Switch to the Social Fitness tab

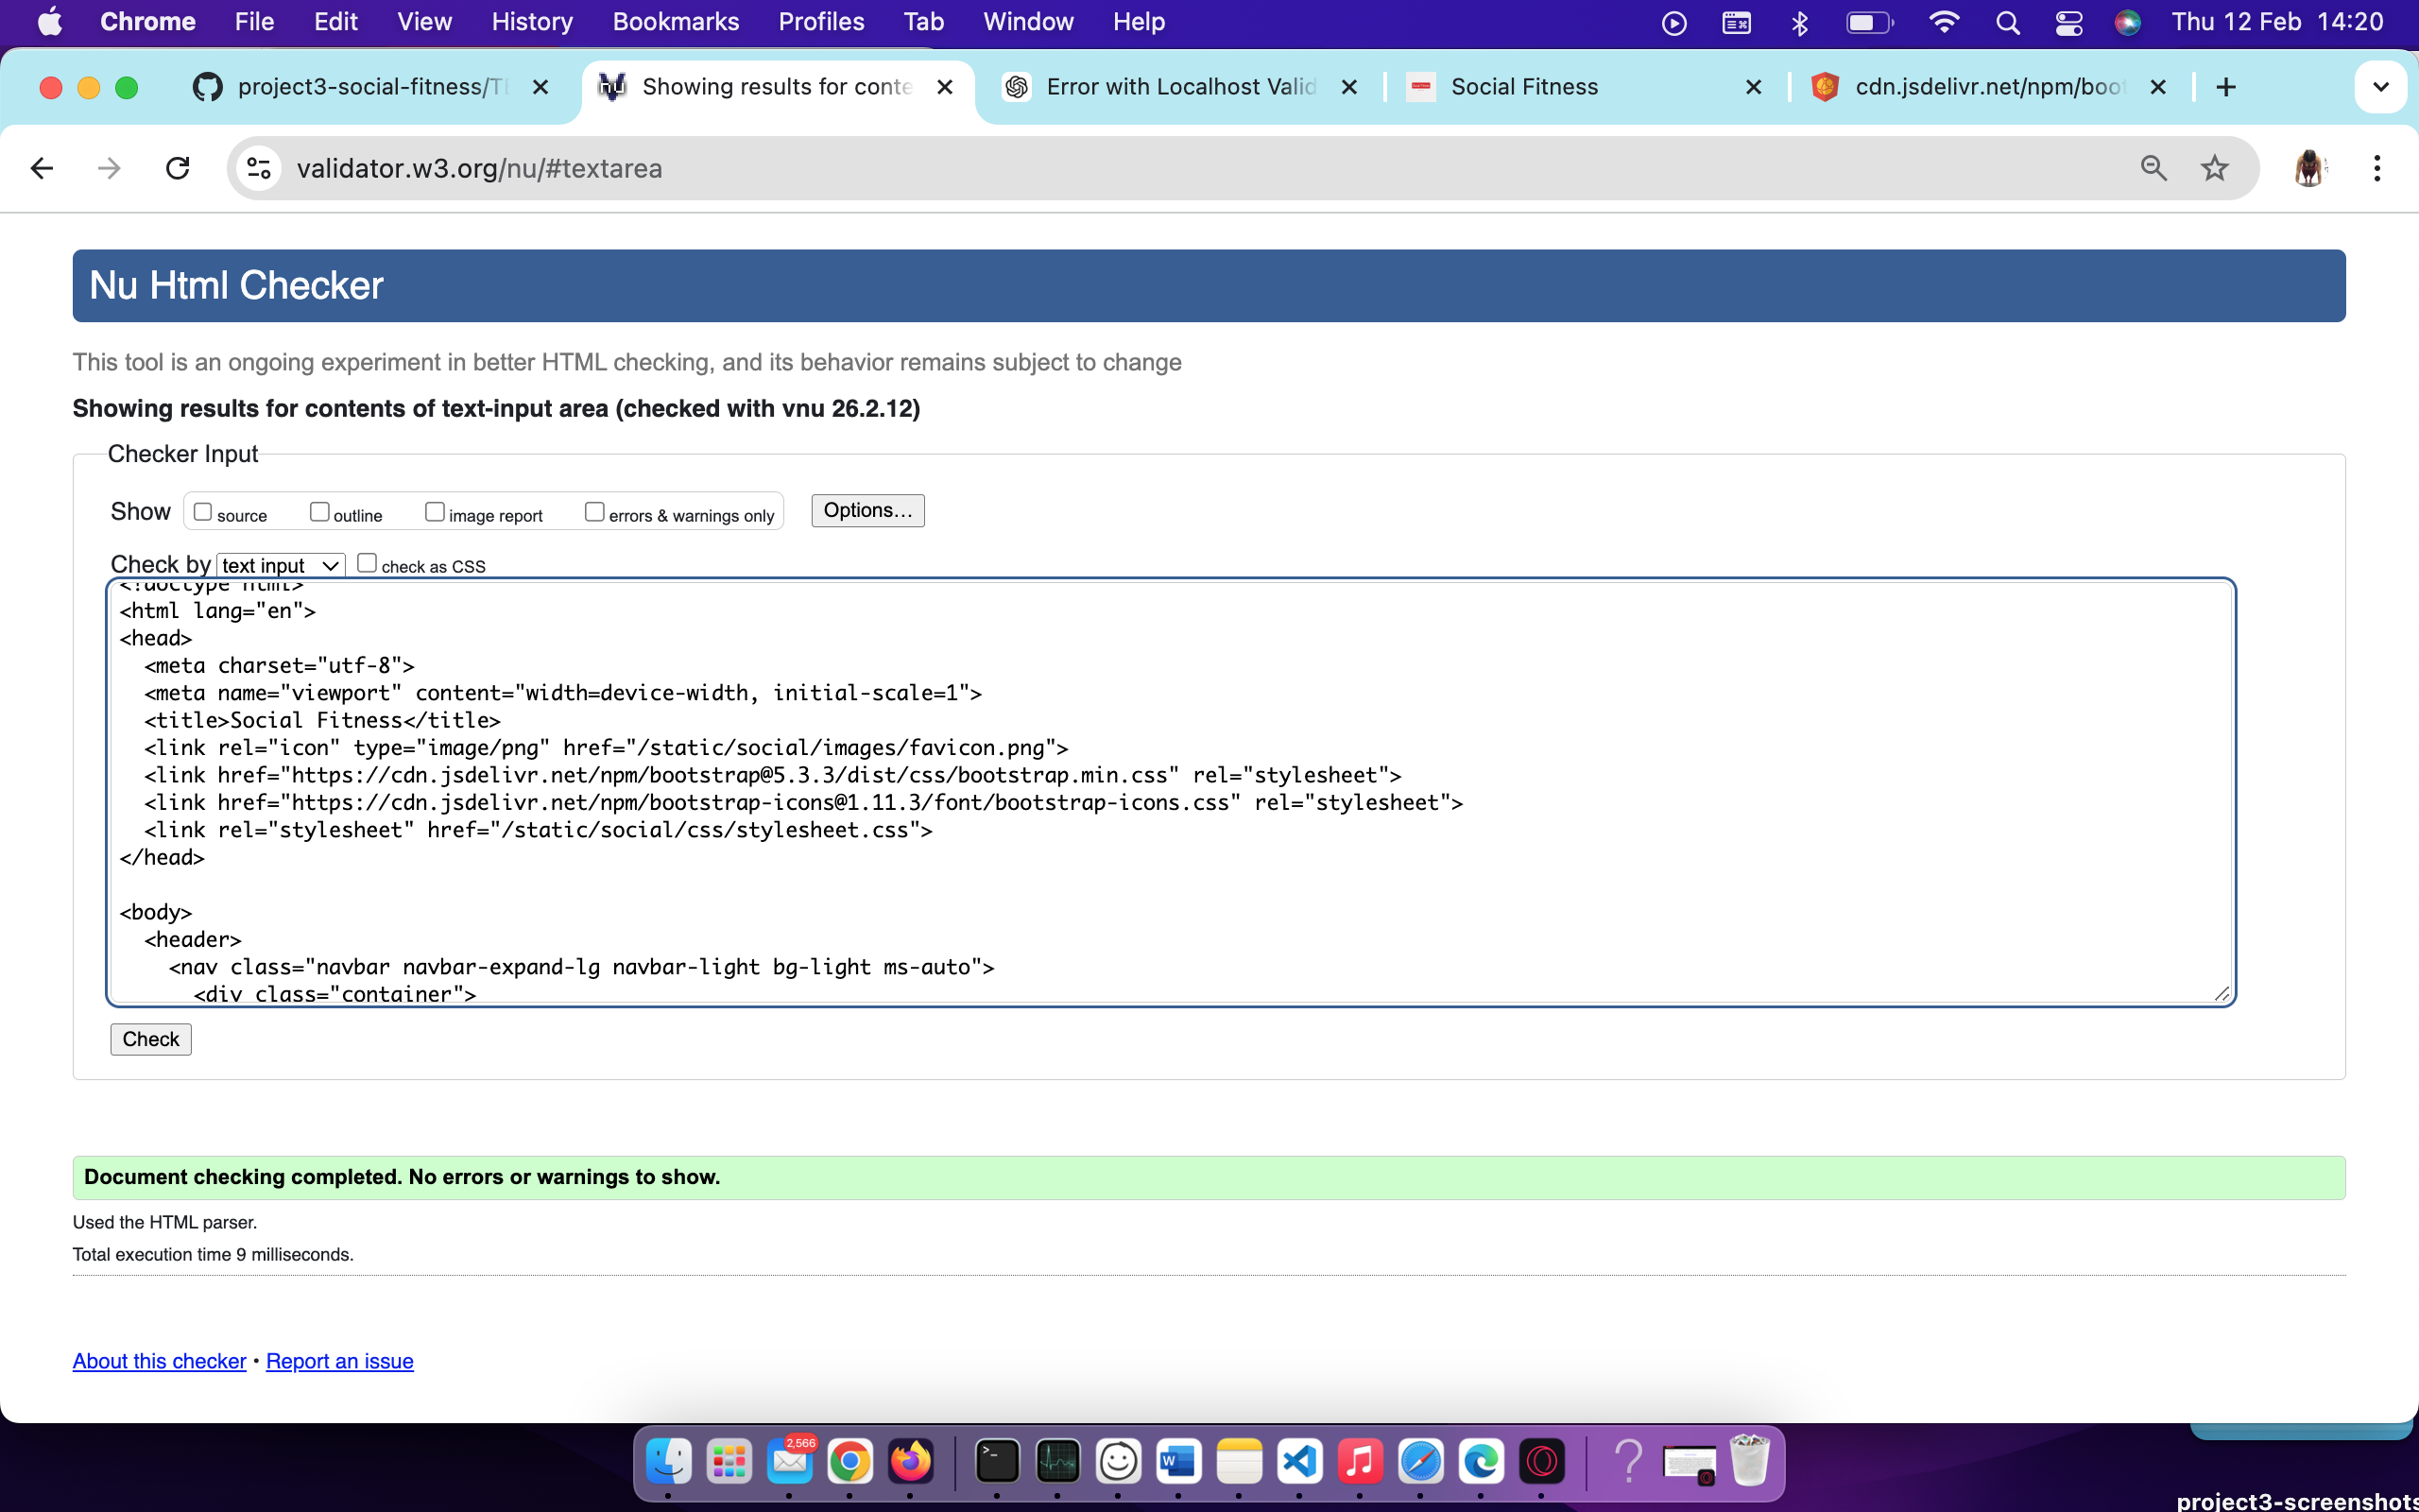pyautogui.click(x=1522, y=87)
